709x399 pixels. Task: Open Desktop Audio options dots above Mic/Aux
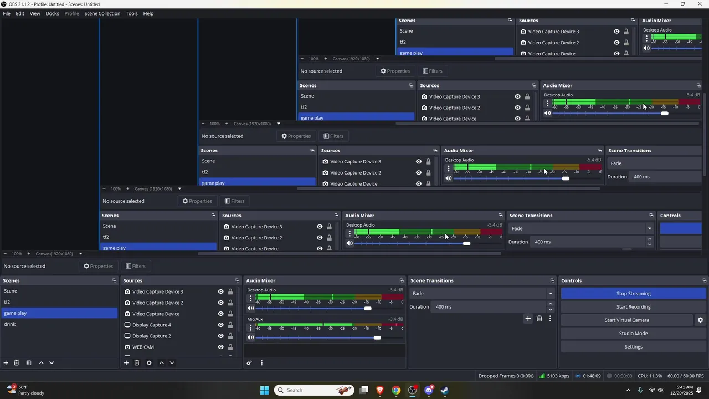point(250,298)
